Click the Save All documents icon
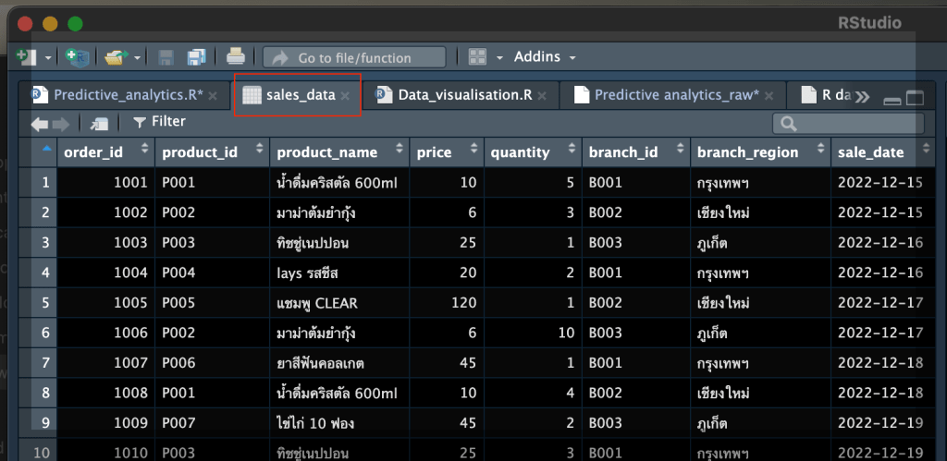The height and width of the screenshot is (461, 947). pyautogui.click(x=196, y=57)
